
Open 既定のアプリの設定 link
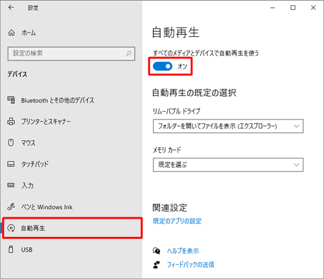[x=178, y=221]
